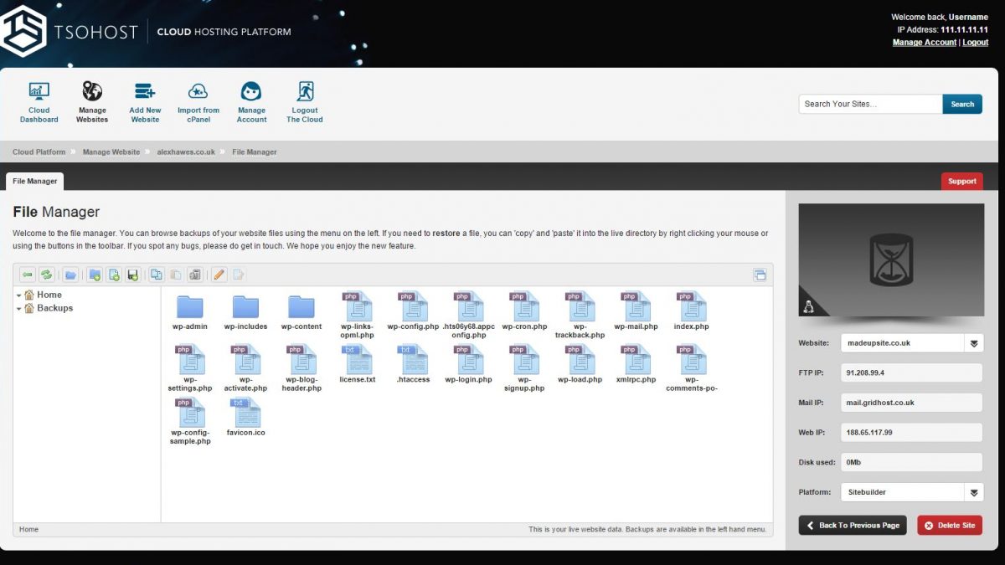Click the red Delete Site button
The height and width of the screenshot is (565, 1005).
tap(950, 525)
